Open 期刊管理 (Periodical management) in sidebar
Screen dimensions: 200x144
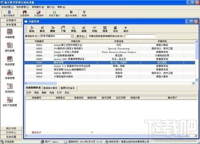tap(10, 47)
